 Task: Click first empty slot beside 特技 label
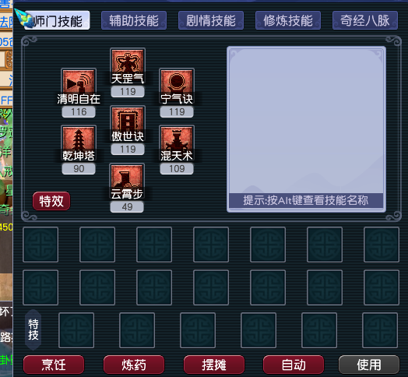(76, 330)
